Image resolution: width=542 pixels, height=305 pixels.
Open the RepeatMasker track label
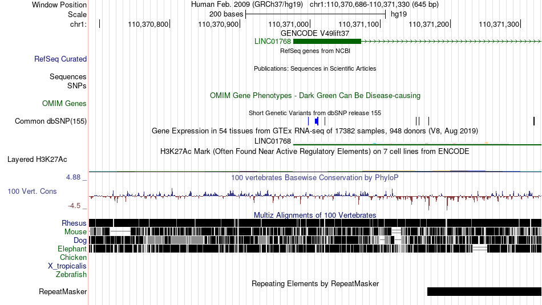(x=63, y=291)
